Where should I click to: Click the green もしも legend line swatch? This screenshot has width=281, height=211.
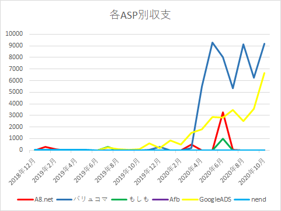coord(119,200)
